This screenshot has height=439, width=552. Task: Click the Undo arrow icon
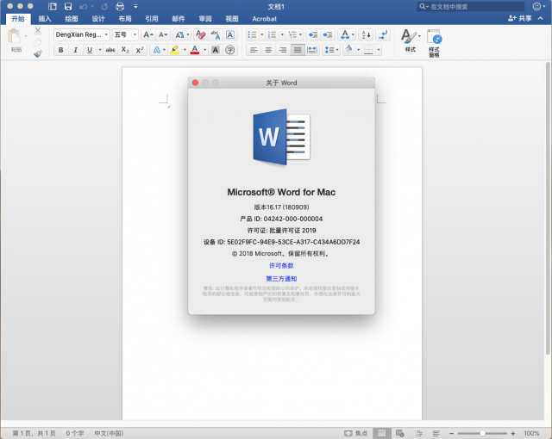[83, 6]
